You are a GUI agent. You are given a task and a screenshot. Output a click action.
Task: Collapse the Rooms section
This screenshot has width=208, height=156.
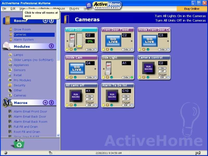click(x=51, y=21)
